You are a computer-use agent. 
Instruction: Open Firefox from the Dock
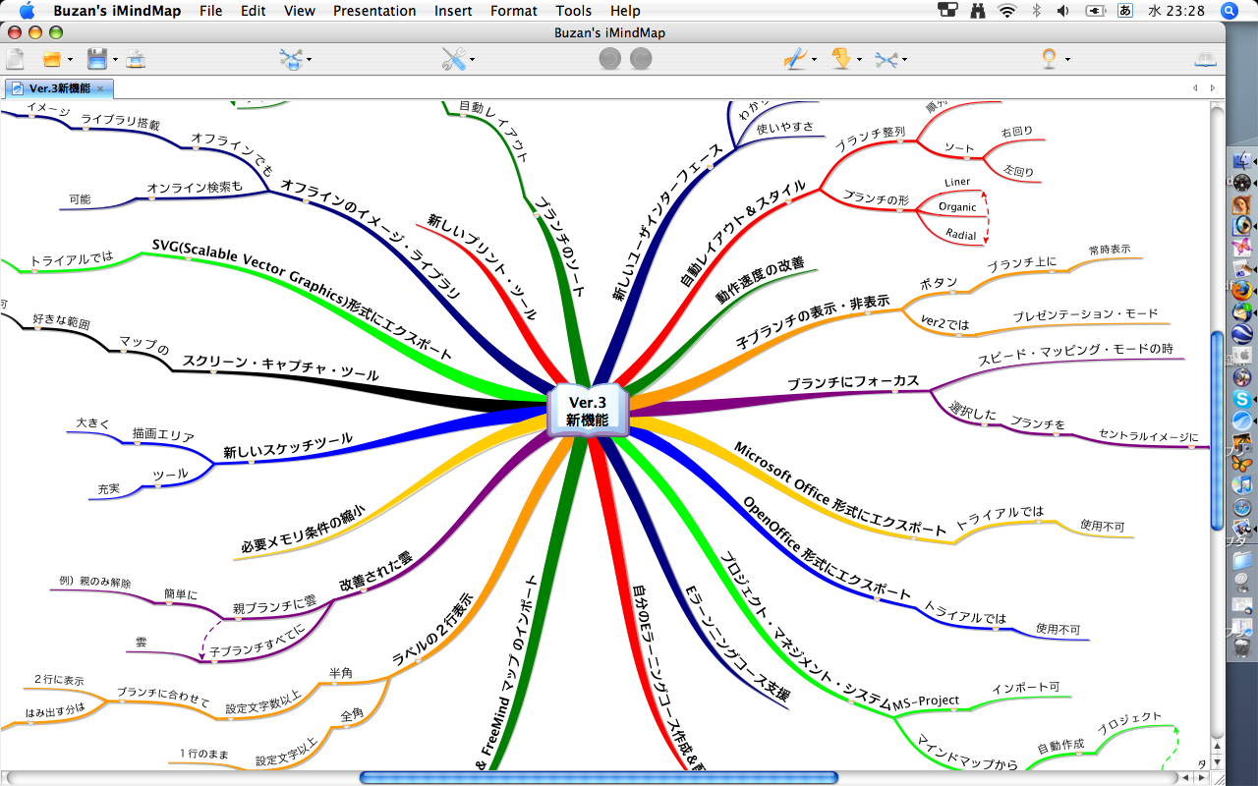point(1242,290)
